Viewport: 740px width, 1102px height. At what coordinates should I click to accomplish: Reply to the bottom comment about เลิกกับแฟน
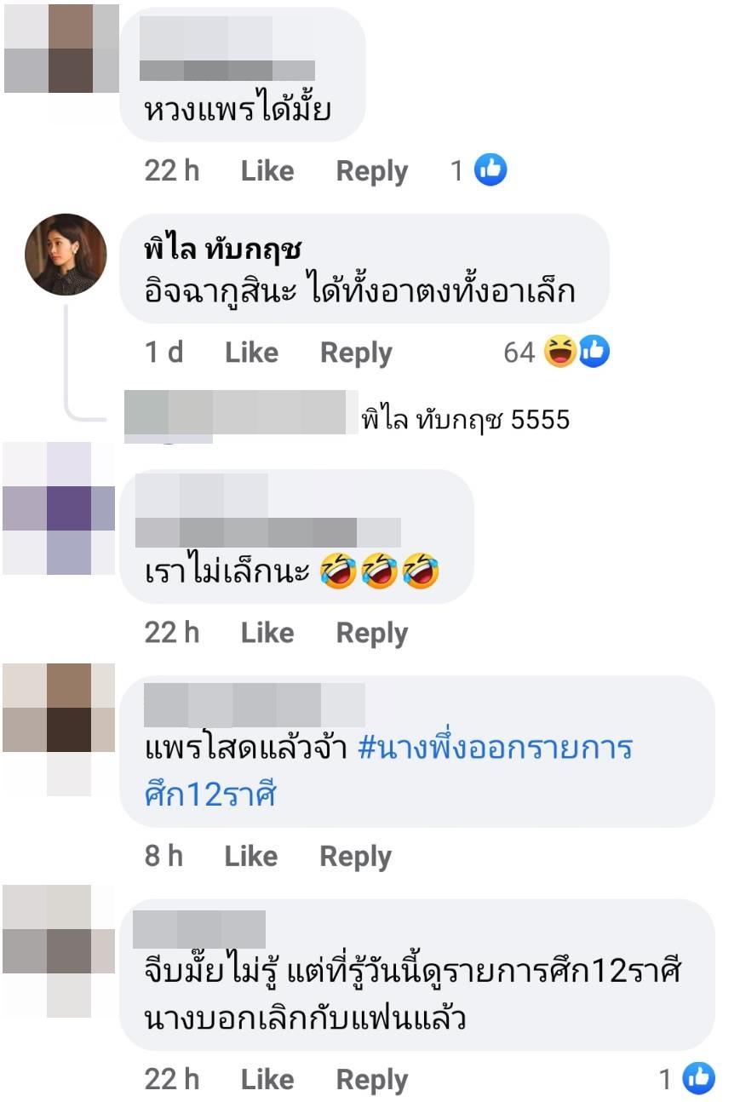coord(372,1080)
